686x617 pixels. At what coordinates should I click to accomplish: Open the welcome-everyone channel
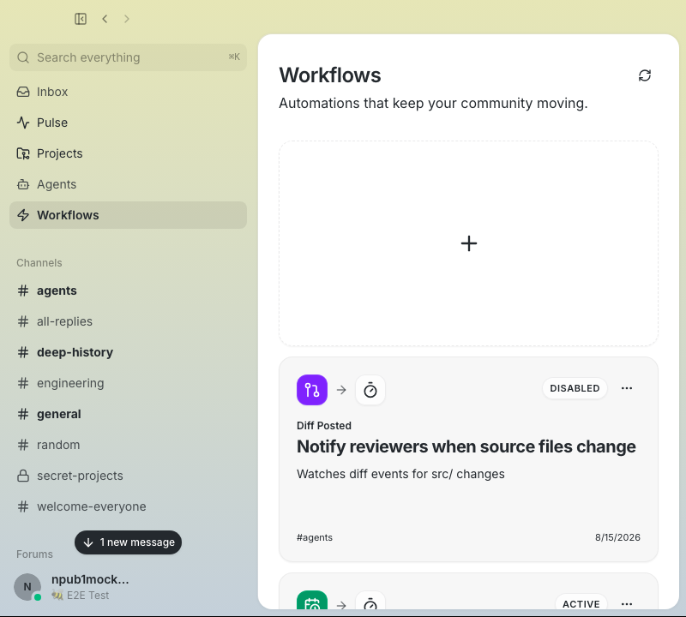[x=128, y=506]
